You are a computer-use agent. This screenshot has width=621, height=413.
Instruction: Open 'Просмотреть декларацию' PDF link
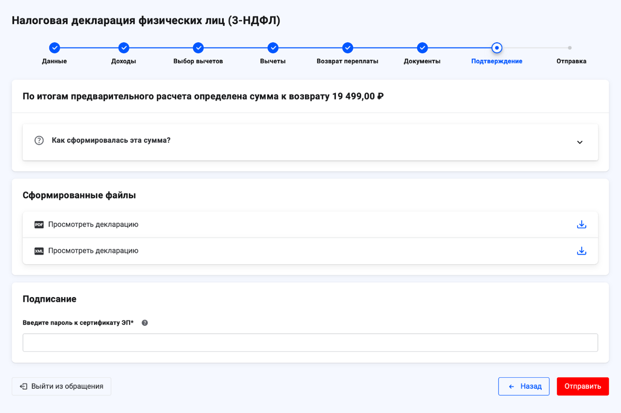(x=94, y=224)
